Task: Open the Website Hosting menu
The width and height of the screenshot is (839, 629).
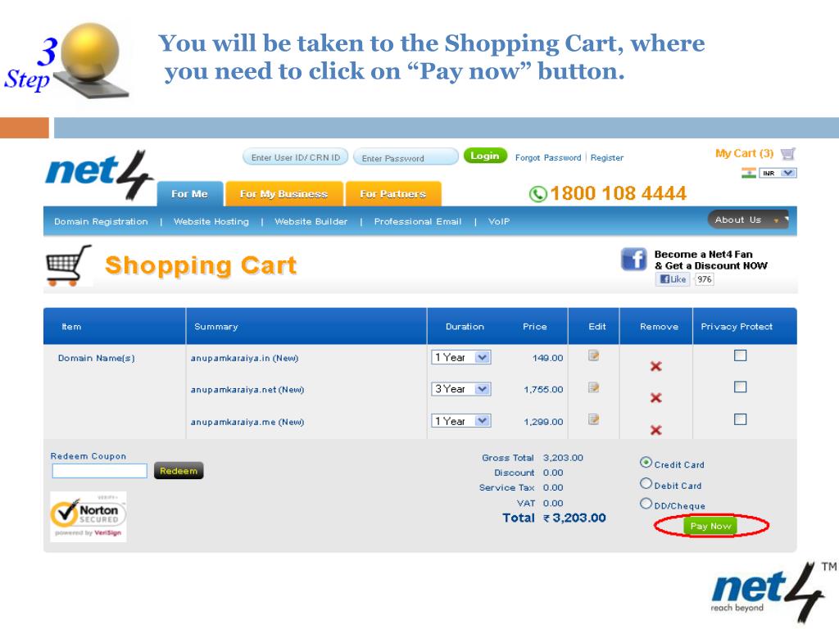Action: 211,221
